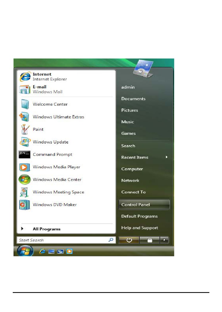Screen dimensions: 222x312
Task: Click the lock computer button
Action: [x=150, y=240]
